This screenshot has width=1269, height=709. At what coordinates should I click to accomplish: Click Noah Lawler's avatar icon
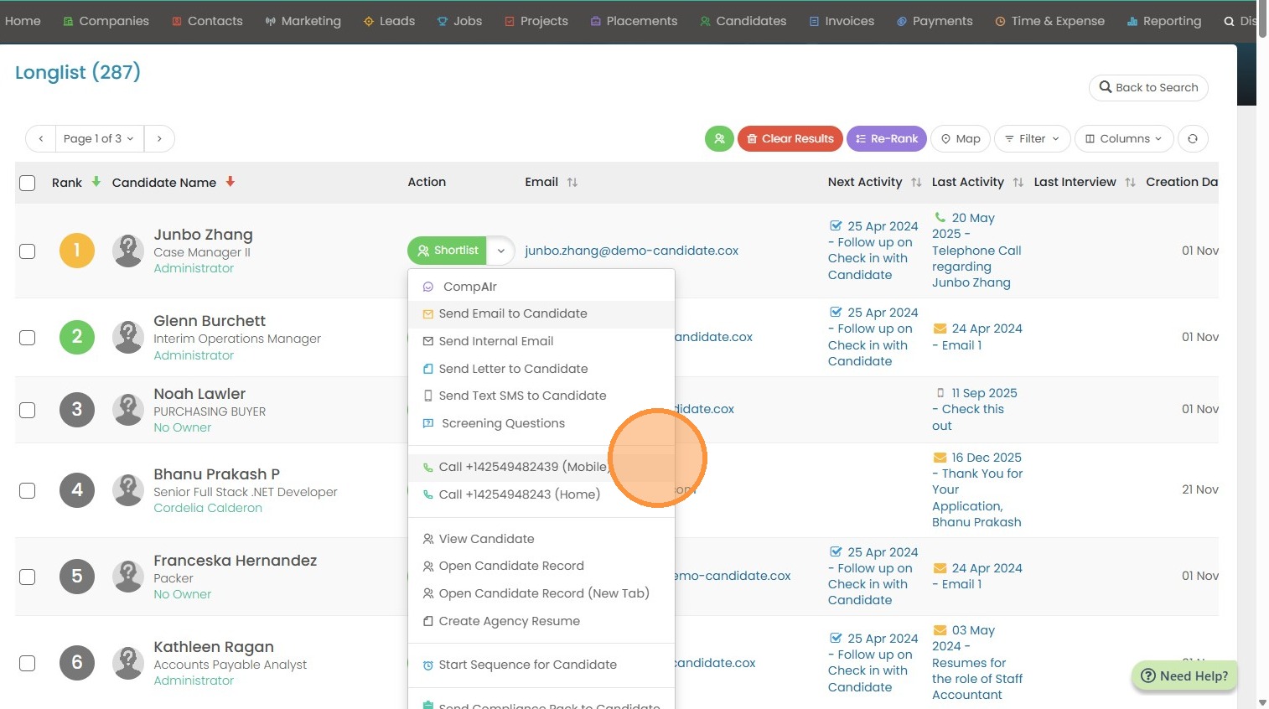(x=128, y=410)
